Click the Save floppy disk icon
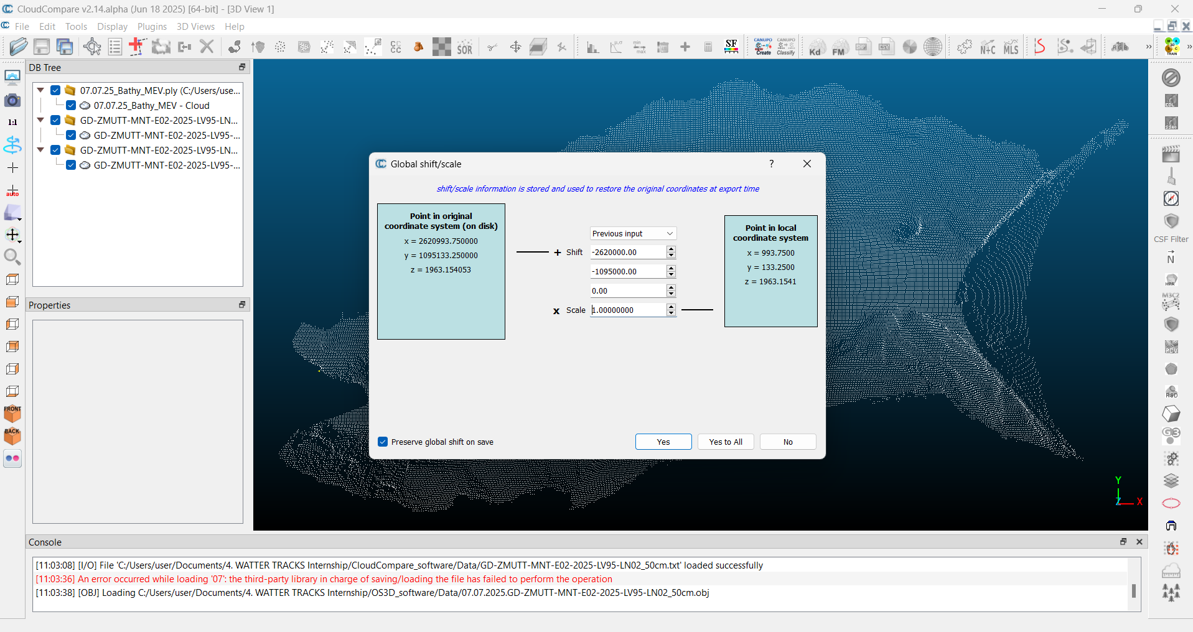This screenshot has width=1193, height=632. coord(42,47)
